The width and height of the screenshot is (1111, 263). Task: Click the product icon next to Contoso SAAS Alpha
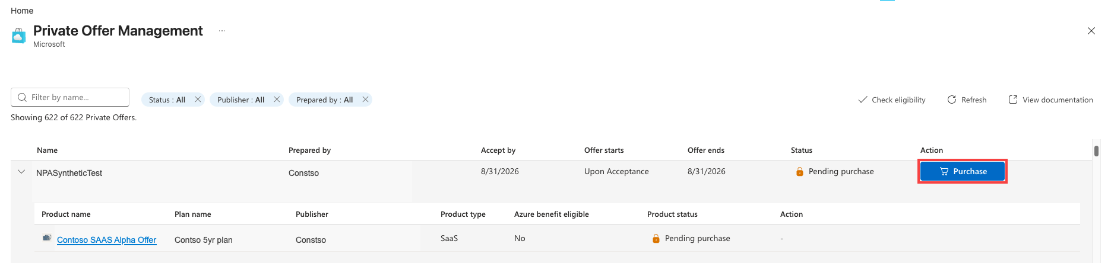47,238
